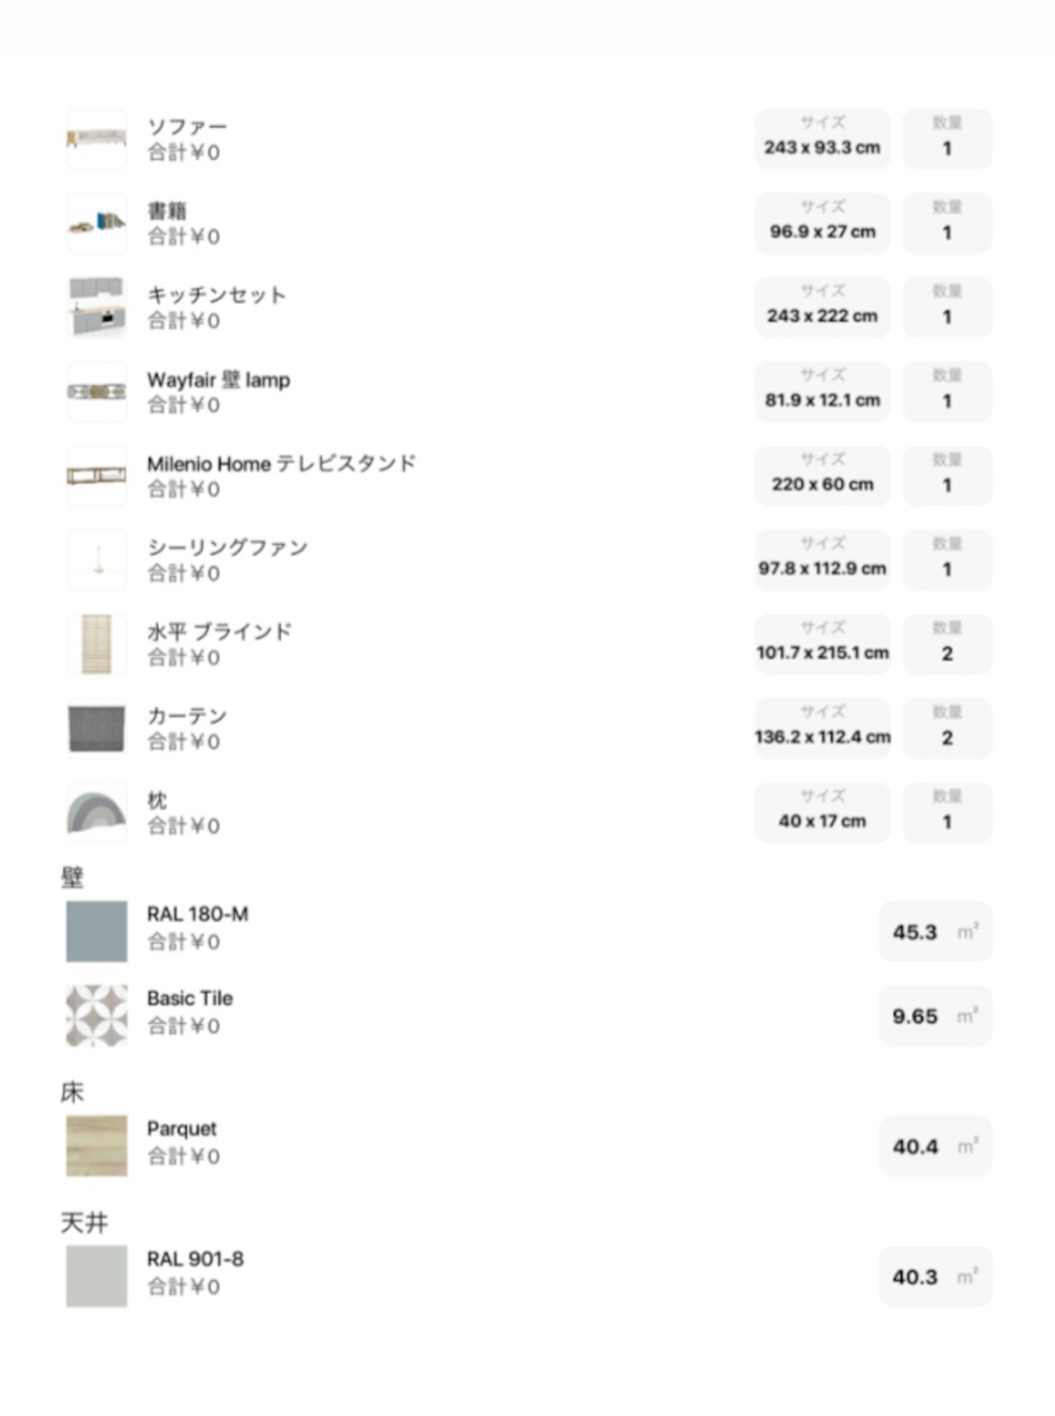Viewport: 1055px width, 1416px height.
Task: Select the Basic Tile pattern swatch
Action: pos(96,1015)
